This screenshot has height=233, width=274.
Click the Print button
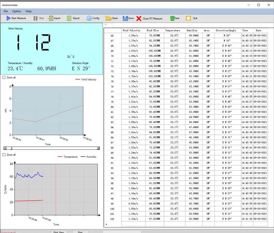[80, 232]
